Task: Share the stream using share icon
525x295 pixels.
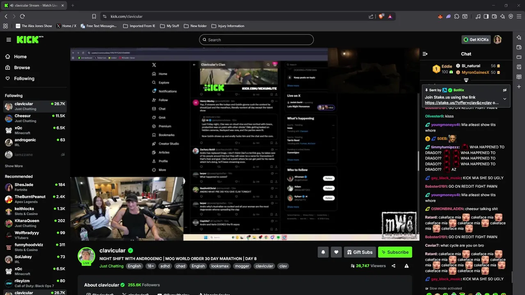Action: [393, 266]
